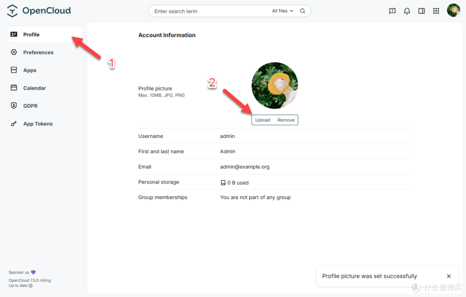
Task: Go to Apps section
Action: click(x=44, y=70)
